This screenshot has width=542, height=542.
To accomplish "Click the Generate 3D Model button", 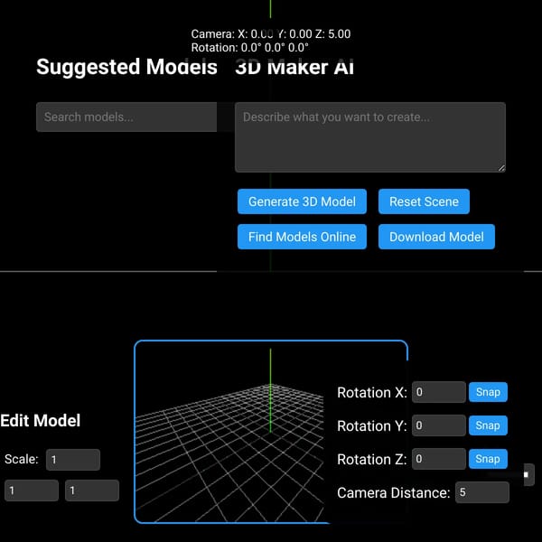I will [302, 201].
